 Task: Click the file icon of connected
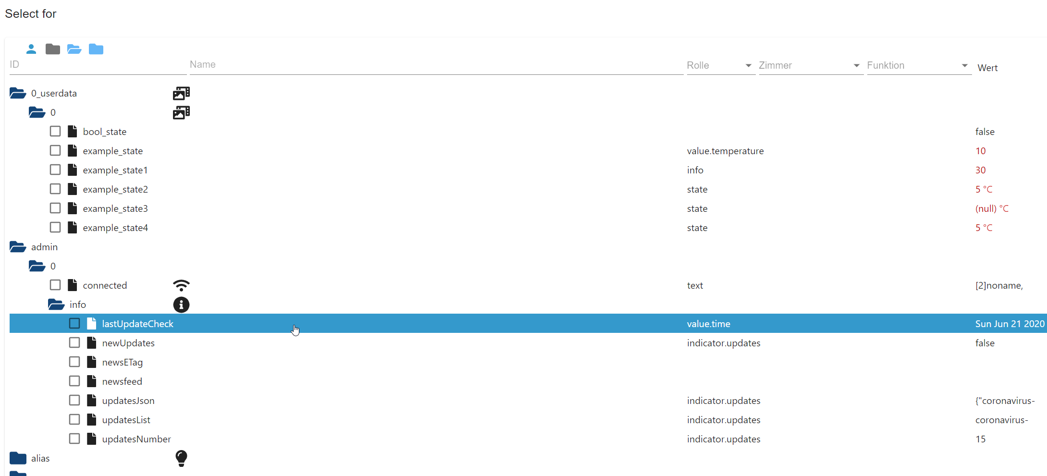pyautogui.click(x=73, y=285)
